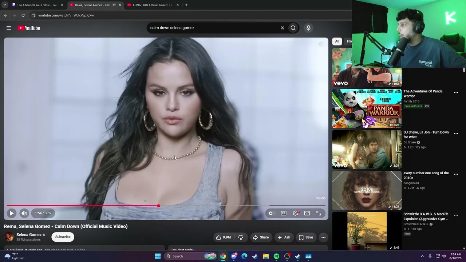Start voice search with the microphone
The height and width of the screenshot is (262, 466).
point(308,28)
